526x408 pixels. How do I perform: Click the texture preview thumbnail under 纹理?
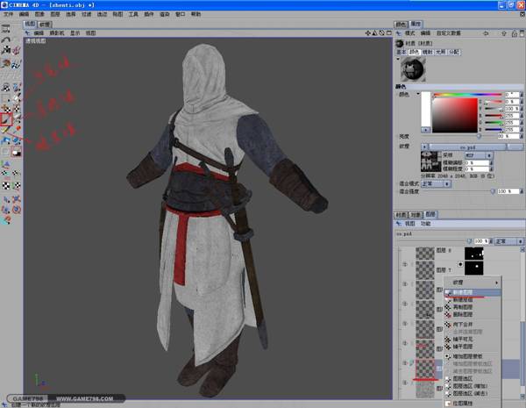pos(431,161)
